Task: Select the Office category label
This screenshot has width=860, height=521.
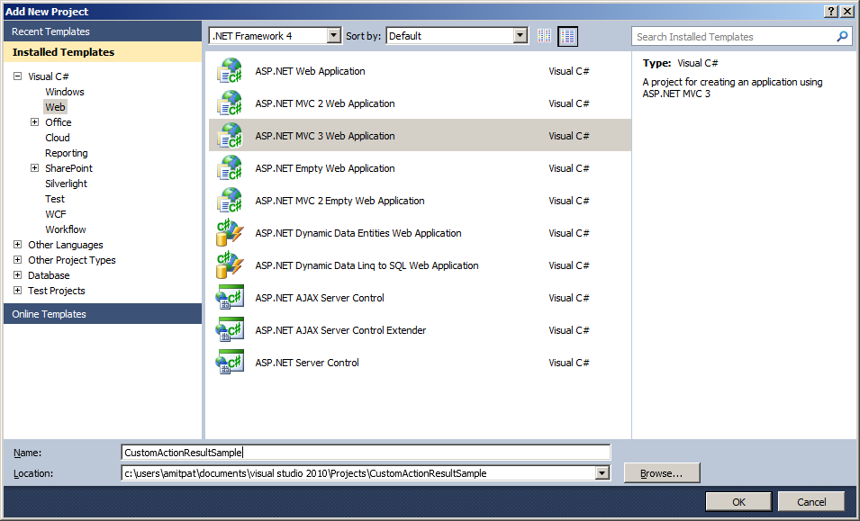Action: click(x=59, y=122)
